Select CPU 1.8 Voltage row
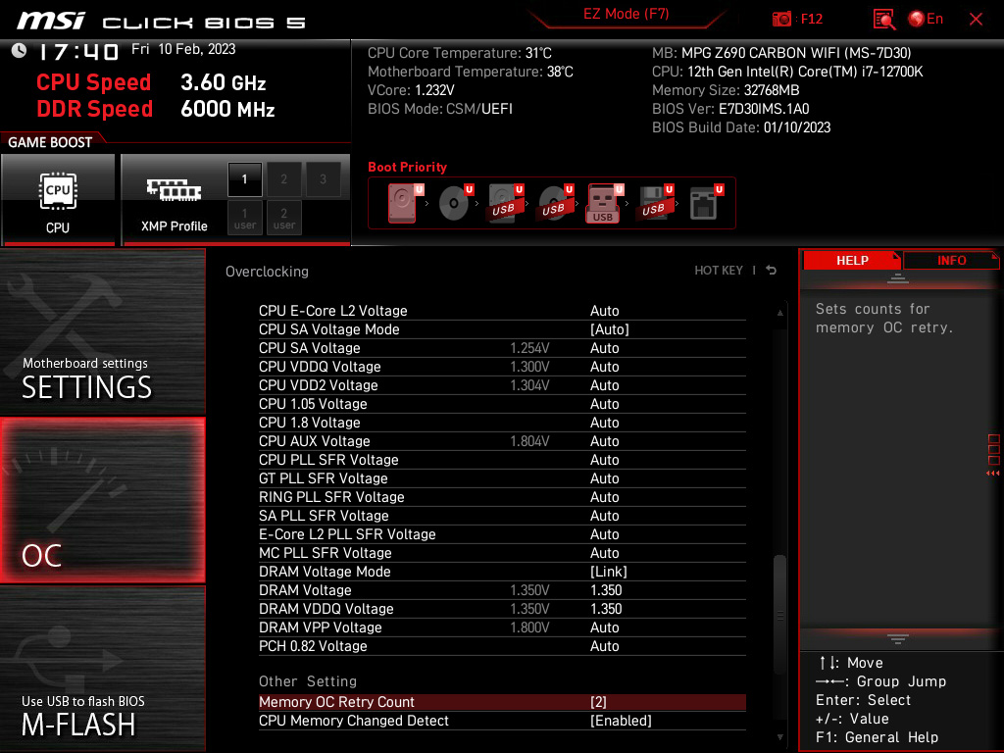This screenshot has height=753, width=1004. (502, 422)
